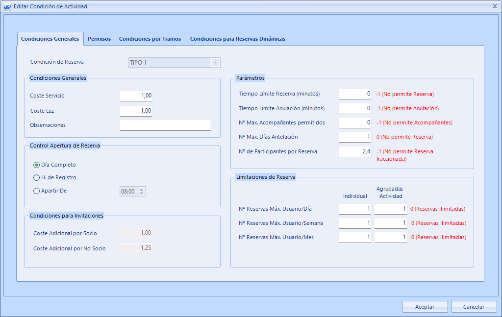This screenshot has height=317, width=502.
Task: Select the Día Completo radio option
Action: click(x=37, y=165)
